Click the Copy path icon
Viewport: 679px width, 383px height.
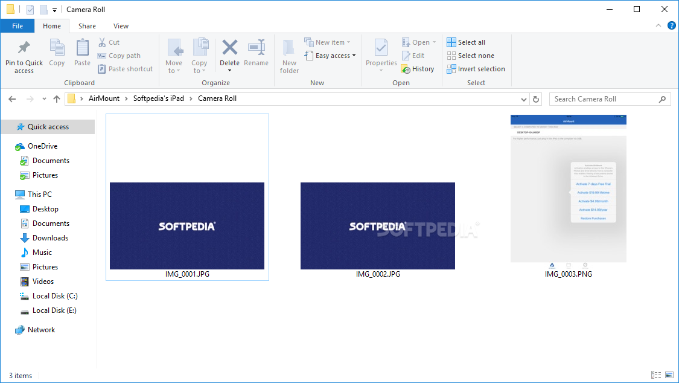pyautogui.click(x=102, y=56)
